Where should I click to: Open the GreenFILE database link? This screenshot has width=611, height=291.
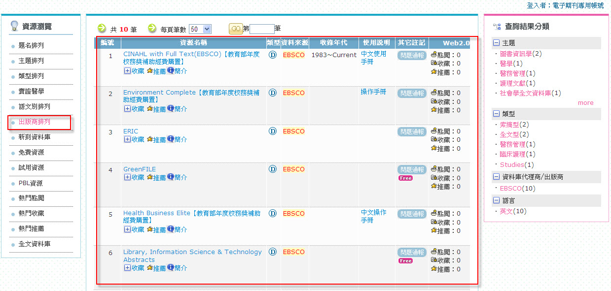click(x=140, y=169)
